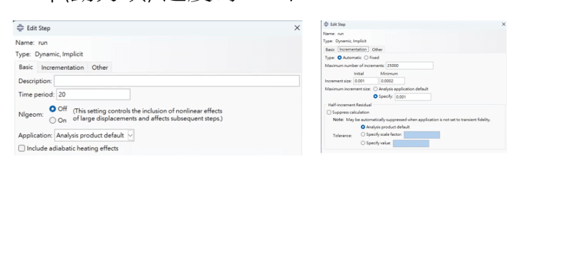Viewport: 564px width, 261px height.
Task: Click Maximum number of increments field
Action: click(410, 65)
